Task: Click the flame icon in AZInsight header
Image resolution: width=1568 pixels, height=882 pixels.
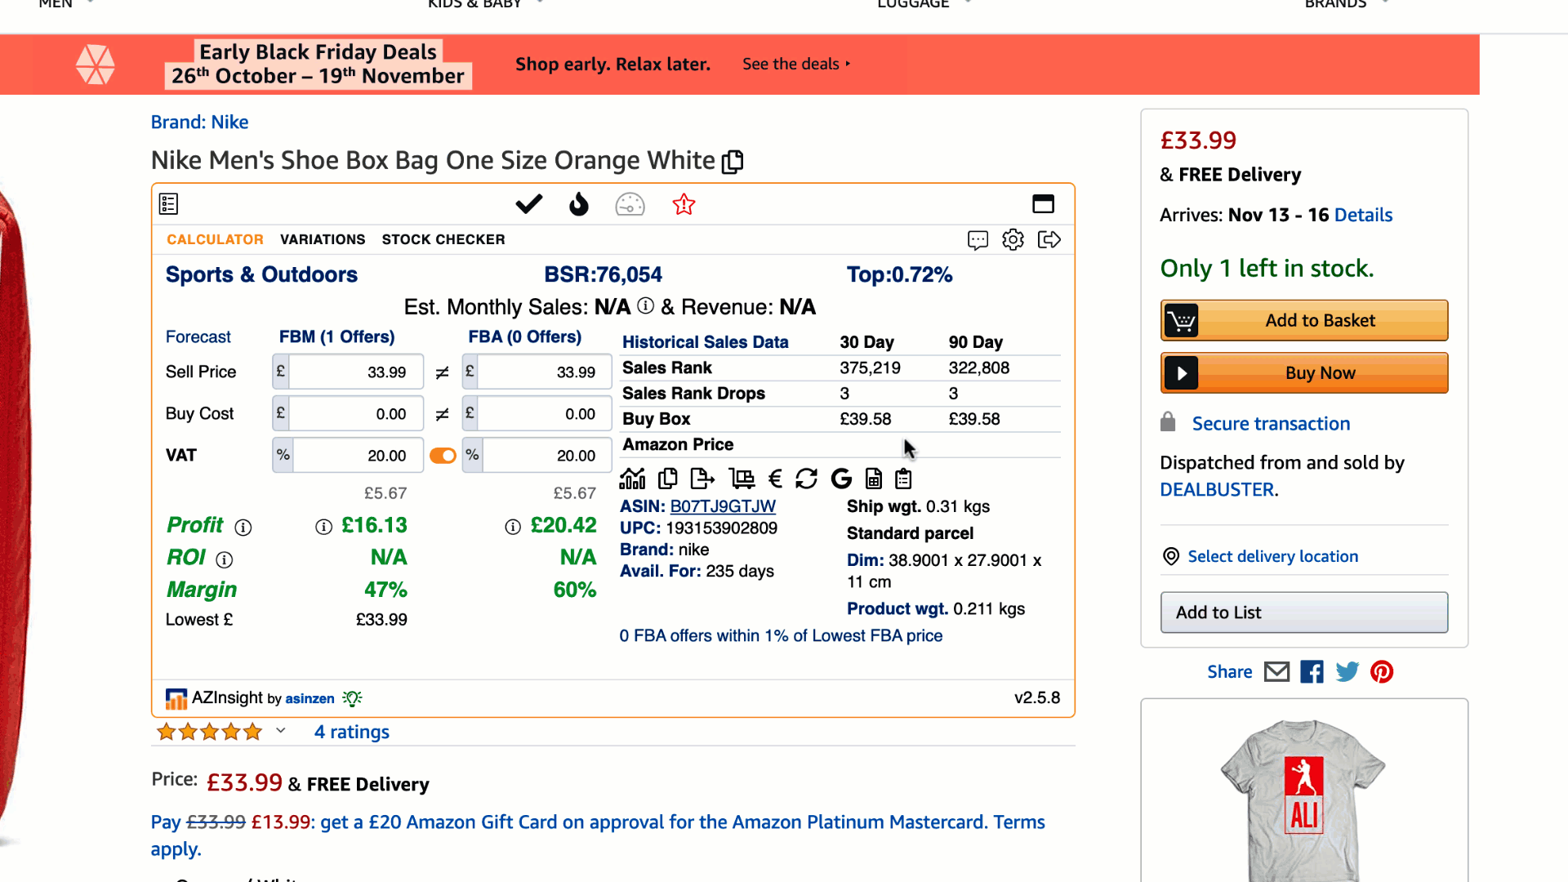Action: pos(578,204)
